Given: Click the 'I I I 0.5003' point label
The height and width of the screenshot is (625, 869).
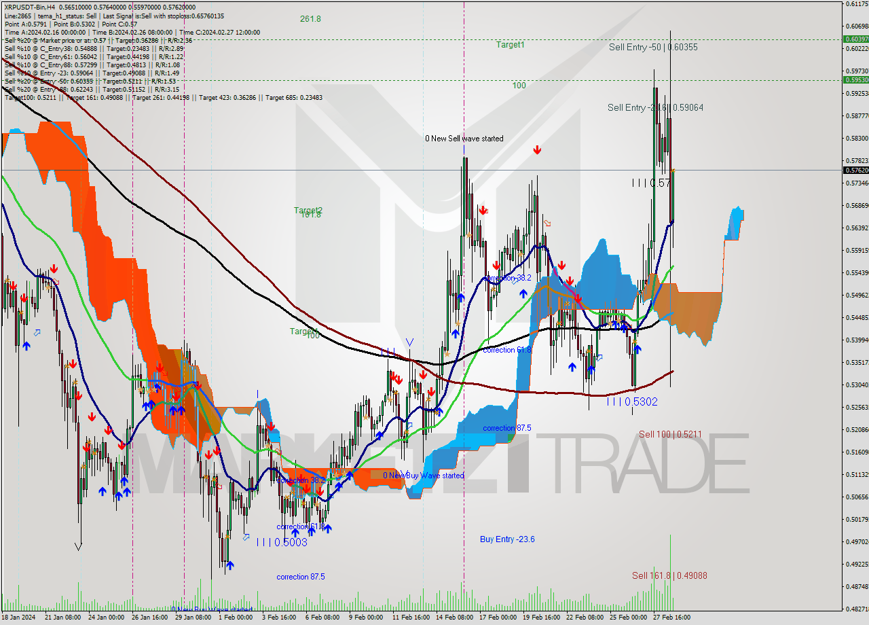Looking at the screenshot, I should pos(282,542).
